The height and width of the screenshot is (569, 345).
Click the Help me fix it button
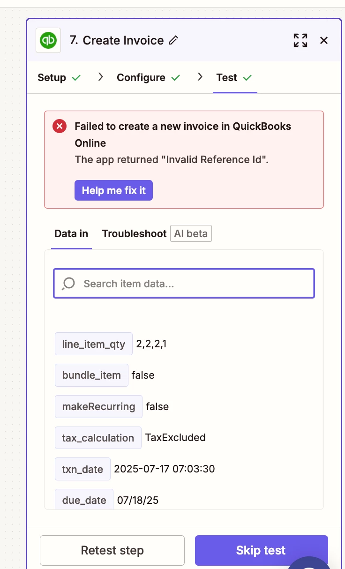coord(113,190)
